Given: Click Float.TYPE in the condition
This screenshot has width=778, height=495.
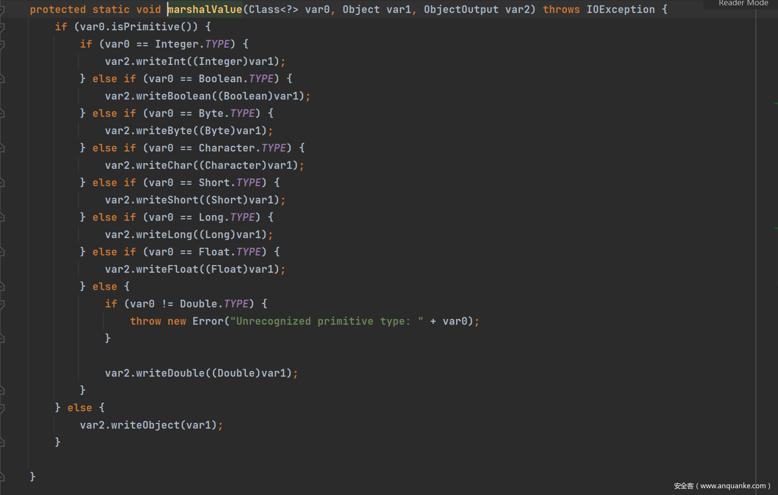Looking at the screenshot, I should pos(230,252).
